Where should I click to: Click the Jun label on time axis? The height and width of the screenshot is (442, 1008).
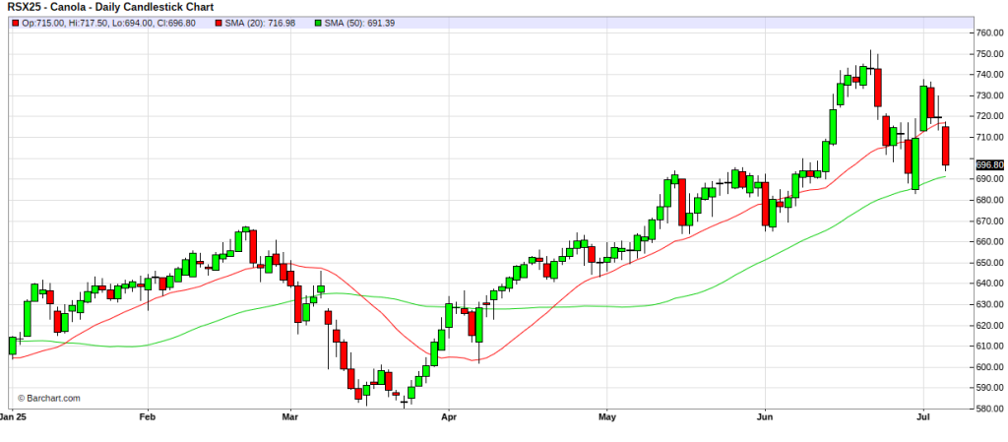pos(765,417)
